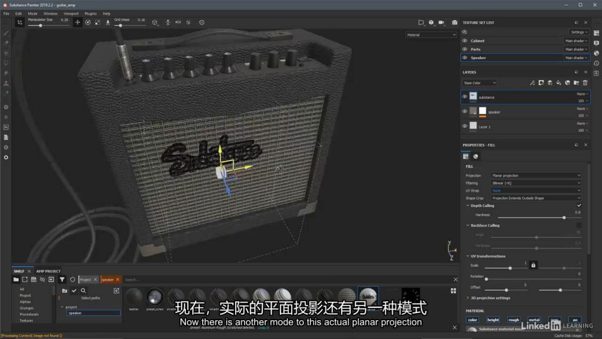Click the add effect wand icon in Layers

coord(532,82)
